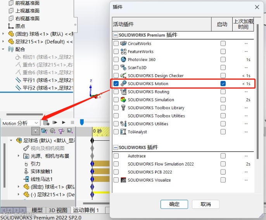Click the 确定 button
The width and height of the screenshot is (266, 220).
click(174, 204)
